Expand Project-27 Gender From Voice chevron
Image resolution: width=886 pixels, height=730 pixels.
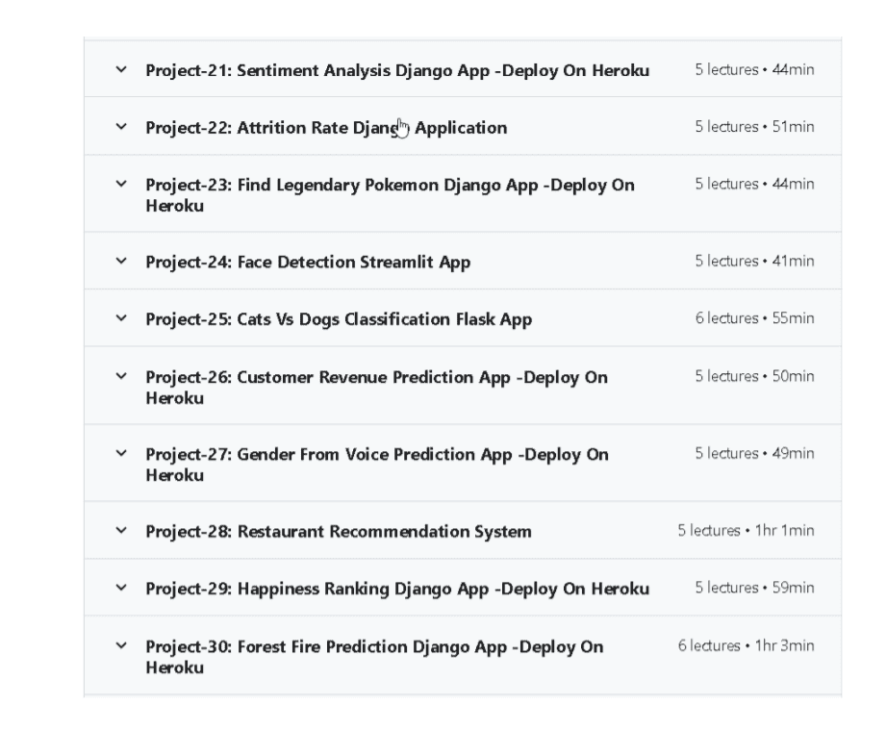click(x=121, y=453)
